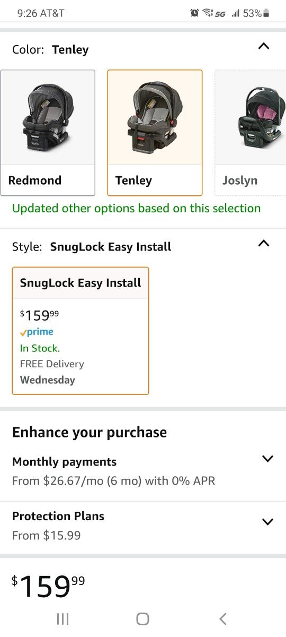Select the Redmond color option
Viewport: 286px width, 637px height.
[48, 133]
